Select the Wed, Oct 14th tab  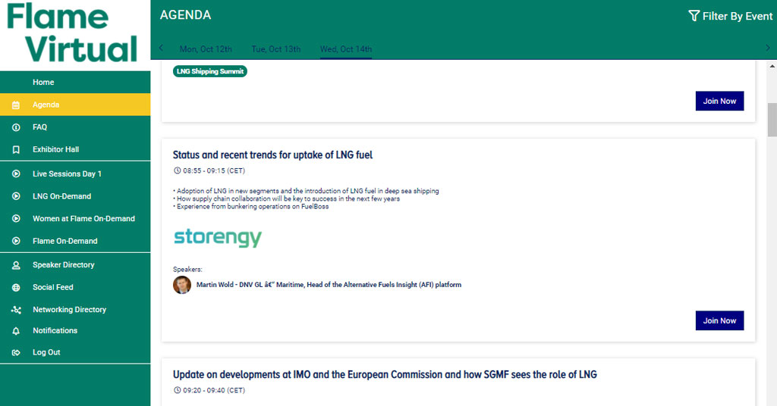tap(346, 49)
